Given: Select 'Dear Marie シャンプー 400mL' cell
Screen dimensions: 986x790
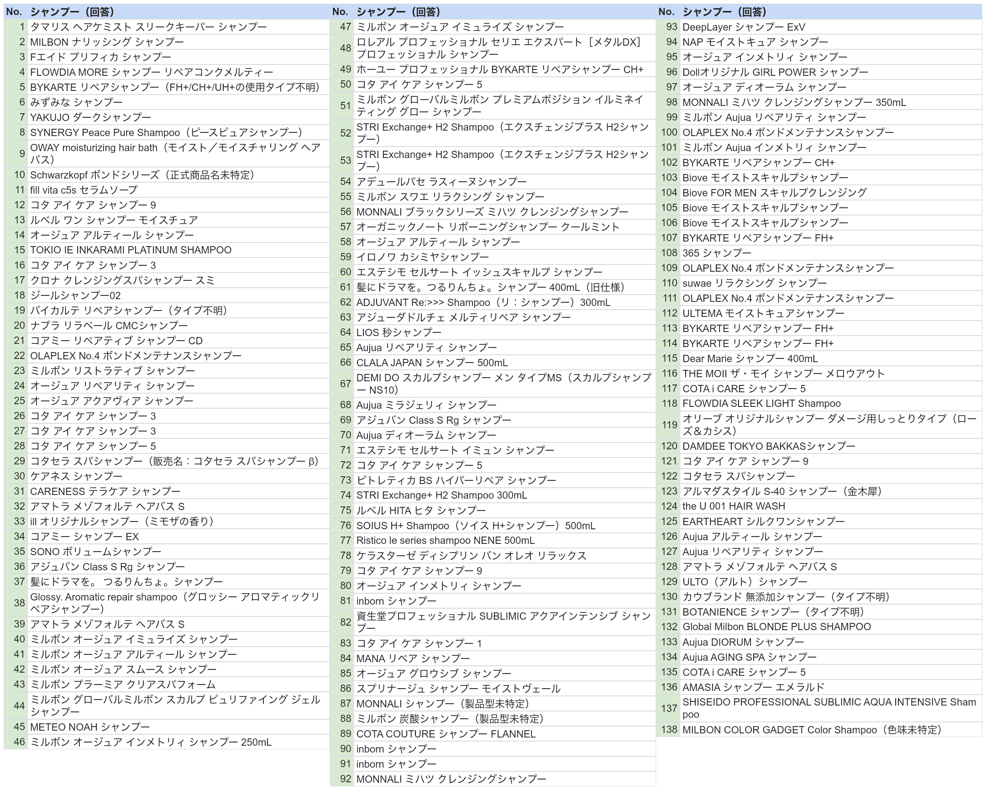Looking at the screenshot, I should (x=831, y=358).
